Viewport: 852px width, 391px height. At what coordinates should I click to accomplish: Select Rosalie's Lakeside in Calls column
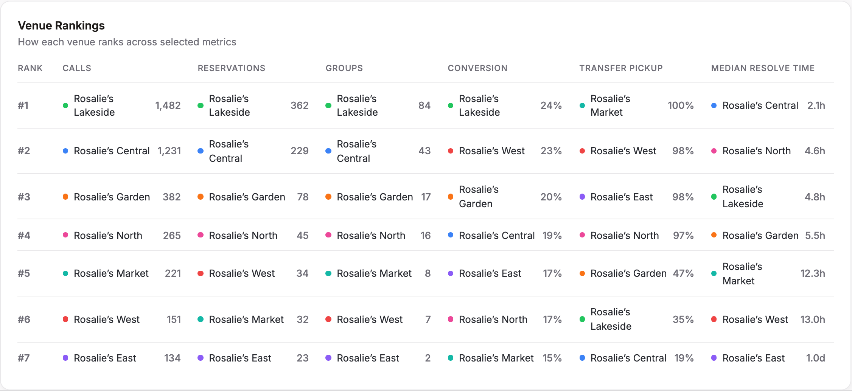(94, 106)
